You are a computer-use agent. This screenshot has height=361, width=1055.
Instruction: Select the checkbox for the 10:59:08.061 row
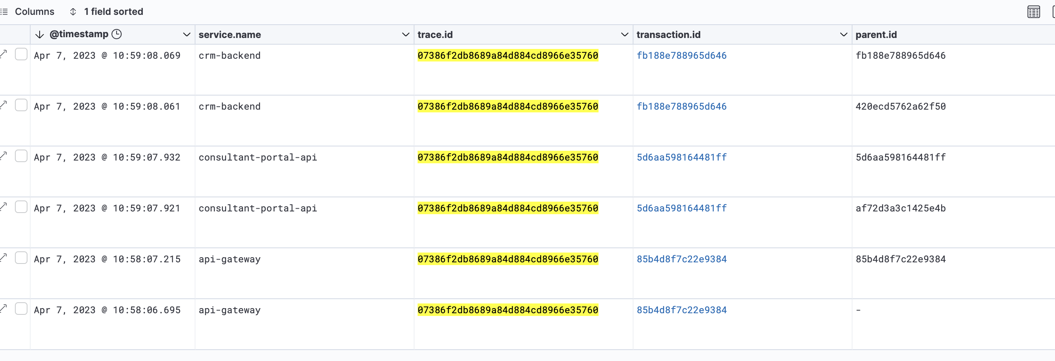(x=21, y=105)
